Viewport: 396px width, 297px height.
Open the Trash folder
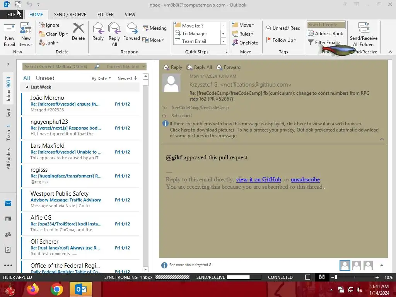tap(9, 133)
